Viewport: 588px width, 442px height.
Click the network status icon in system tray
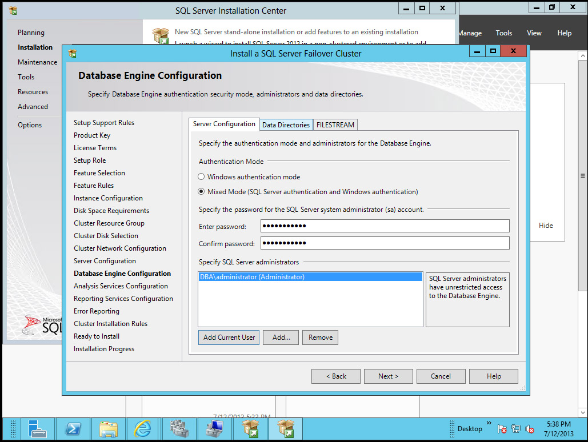coord(515,428)
